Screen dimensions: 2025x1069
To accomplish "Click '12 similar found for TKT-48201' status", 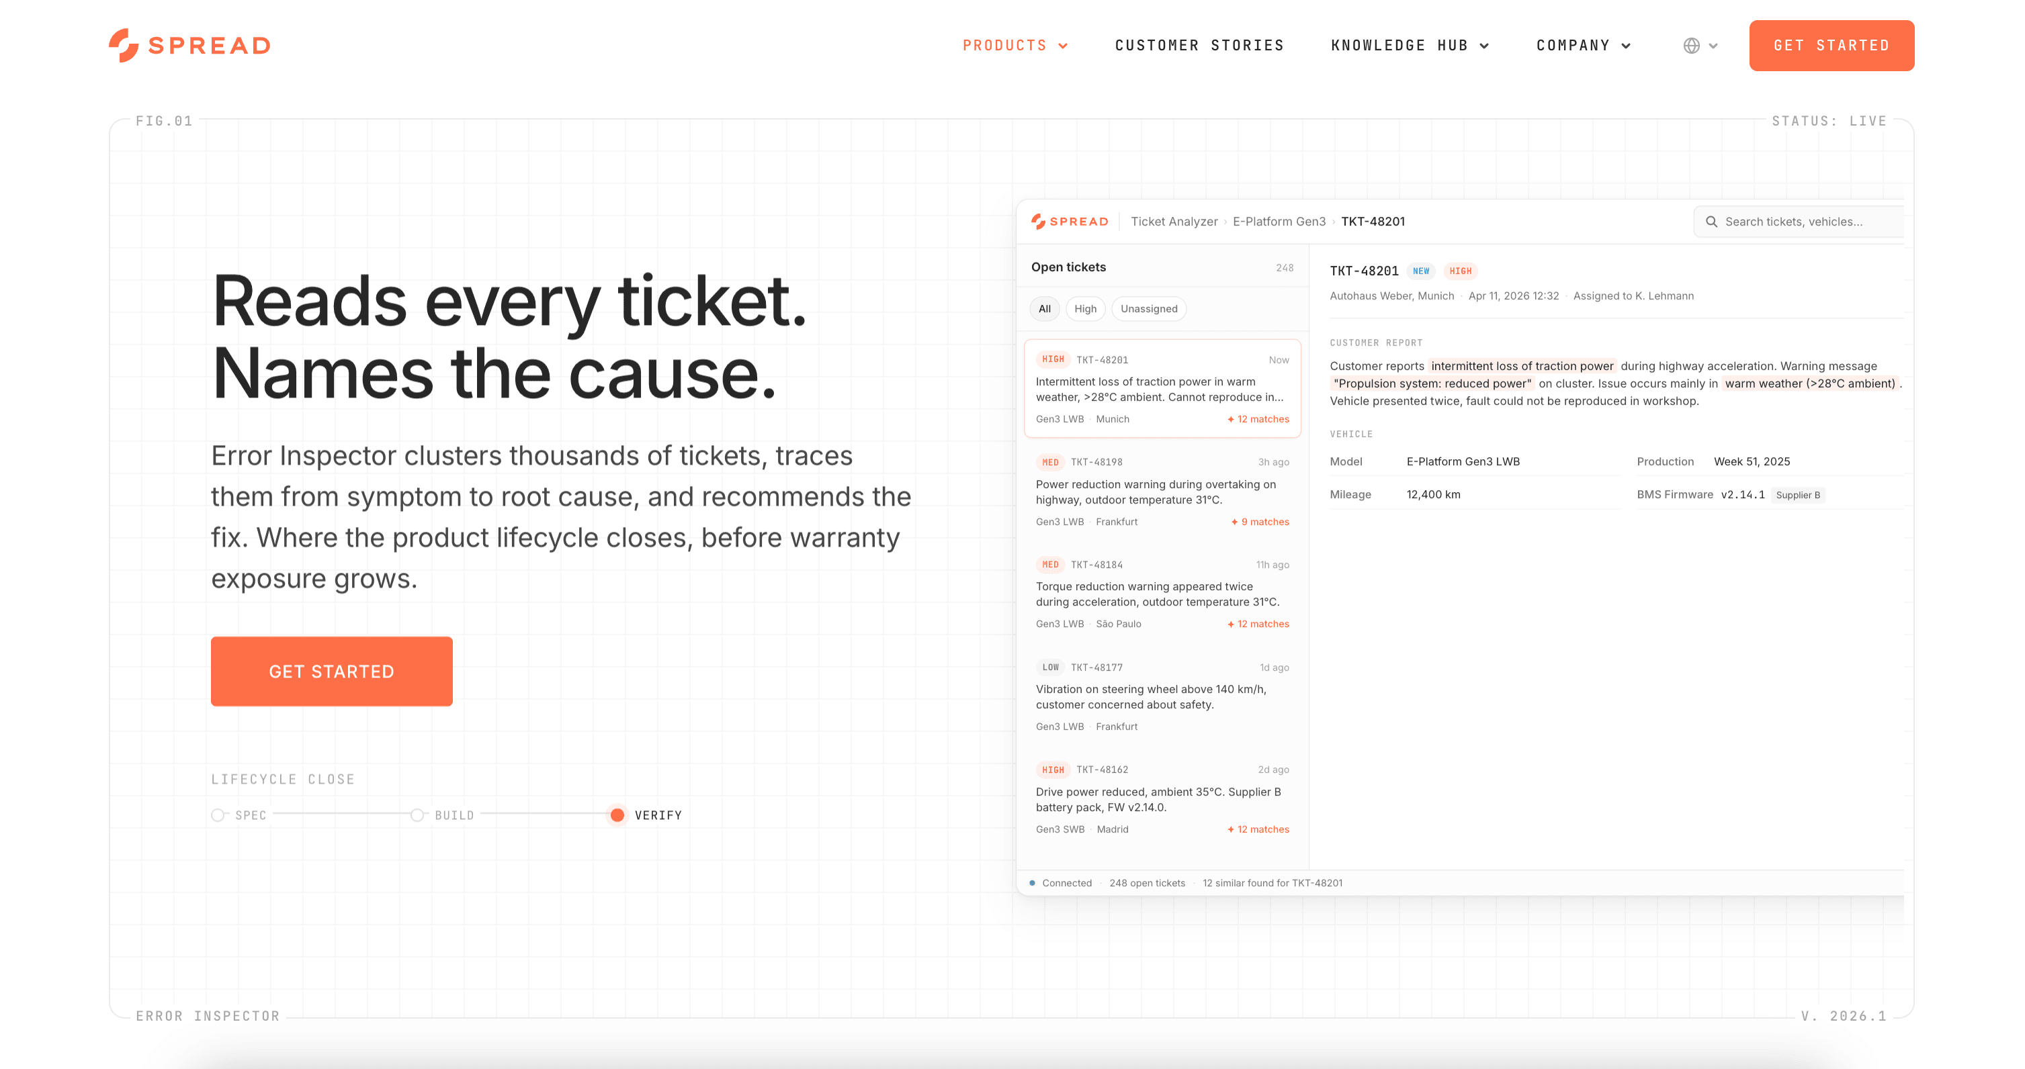I will point(1272,883).
